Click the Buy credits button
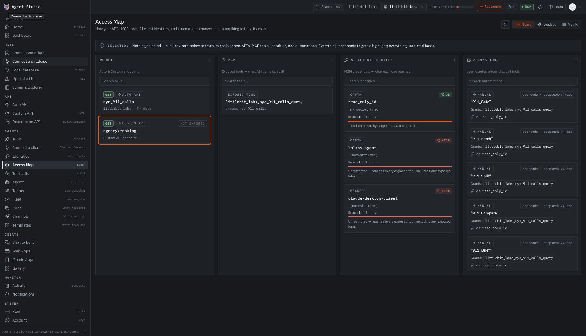The height and width of the screenshot is (336, 586). [491, 7]
